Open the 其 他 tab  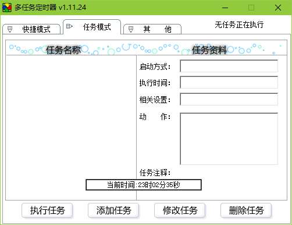click(152, 29)
